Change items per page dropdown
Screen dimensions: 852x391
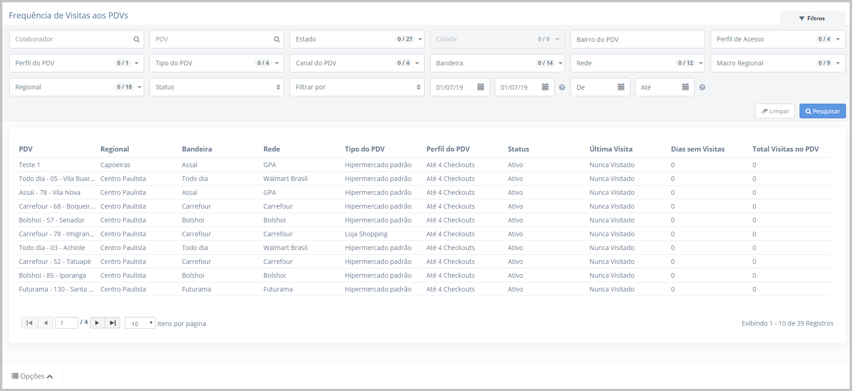pyautogui.click(x=140, y=323)
